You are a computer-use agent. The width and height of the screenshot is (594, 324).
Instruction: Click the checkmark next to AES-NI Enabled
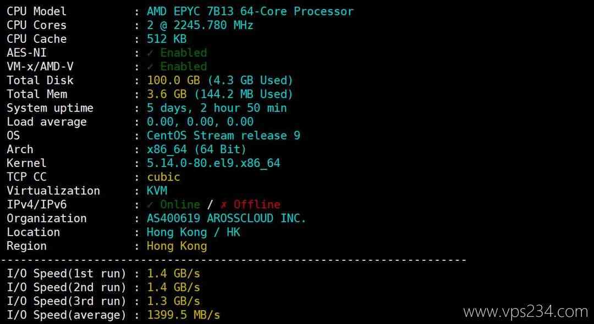tap(150, 53)
